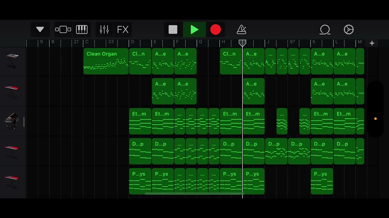Tap bar number 21 on the ruler
The height and width of the screenshot is (218, 389).
click(76, 42)
